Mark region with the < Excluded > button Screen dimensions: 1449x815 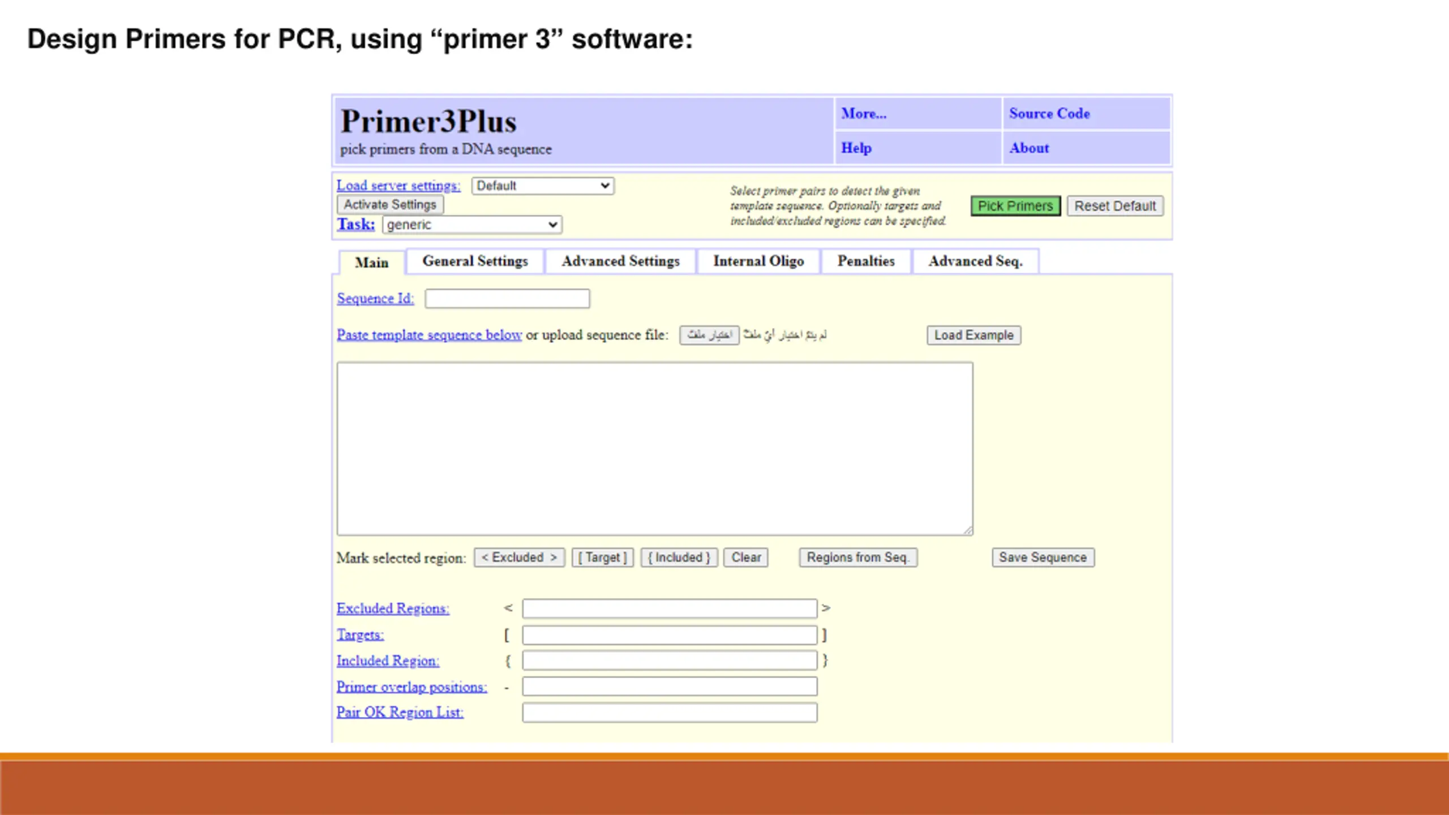pos(519,557)
